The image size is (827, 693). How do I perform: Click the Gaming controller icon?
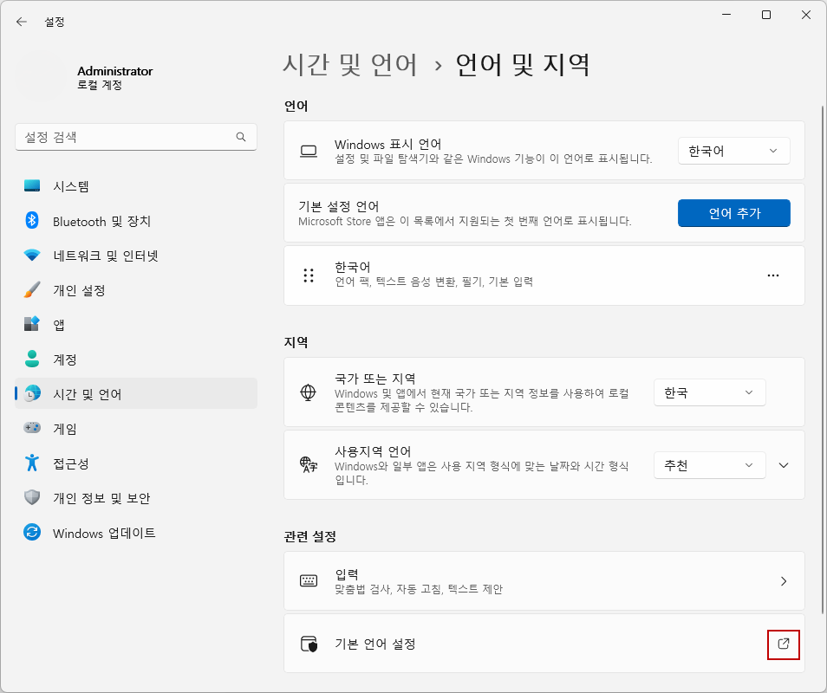click(32, 427)
